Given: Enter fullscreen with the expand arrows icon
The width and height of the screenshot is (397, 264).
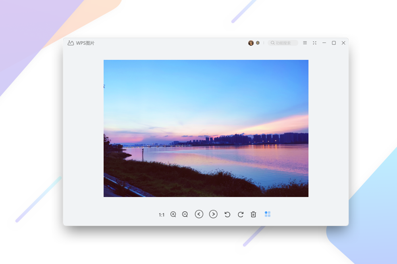Looking at the screenshot, I should click(314, 43).
